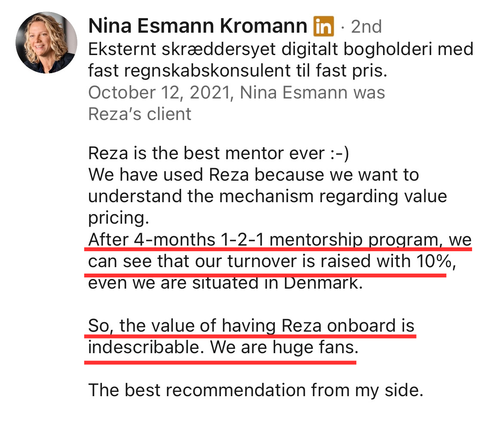Click the underlined "4-months 1-2-1 mentorship program" line
Viewport: 503px width, 425px height.
280,240
